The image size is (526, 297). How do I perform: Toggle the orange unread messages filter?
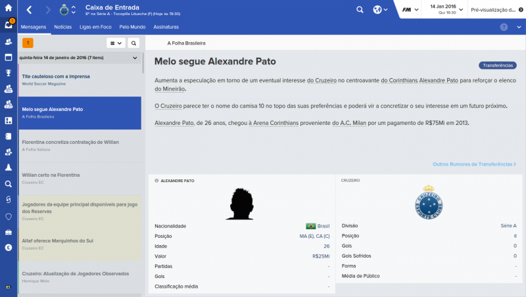pyautogui.click(x=28, y=43)
